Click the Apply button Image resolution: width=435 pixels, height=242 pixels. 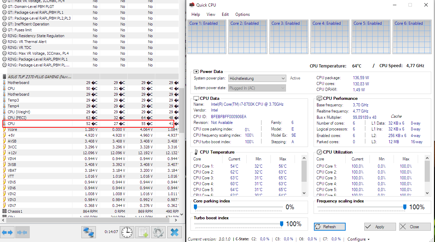coord(380,227)
